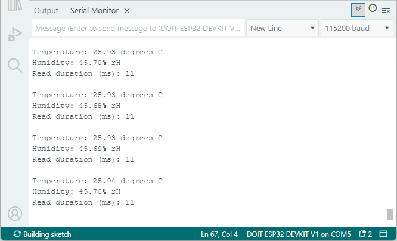Viewport: 397px width, 241px height.
Task: Select the Serial Monitor tab
Action: coord(94,10)
